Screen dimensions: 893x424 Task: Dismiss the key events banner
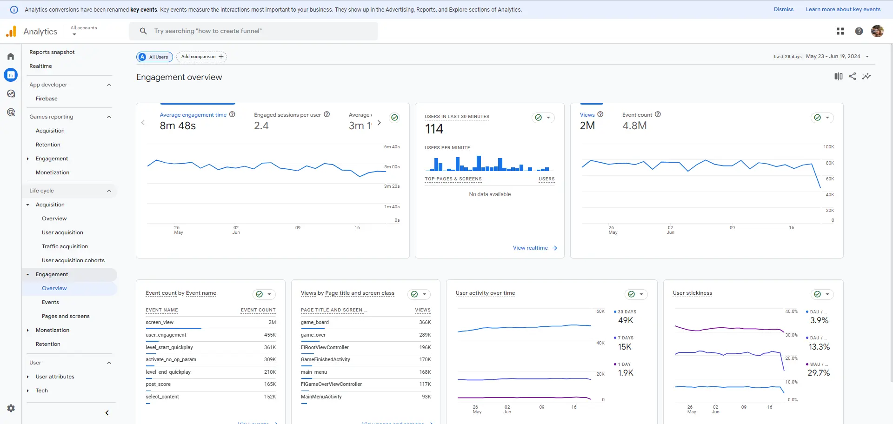(783, 9)
